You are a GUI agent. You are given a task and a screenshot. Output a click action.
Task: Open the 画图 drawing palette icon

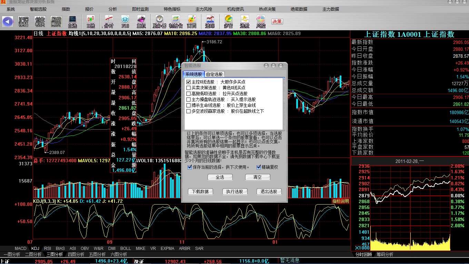pyautogui.click(x=192, y=21)
